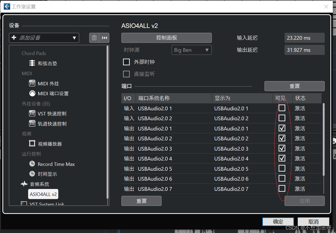Click the 显示为 column header
The width and height of the screenshot is (336, 233).
[x=242, y=98]
